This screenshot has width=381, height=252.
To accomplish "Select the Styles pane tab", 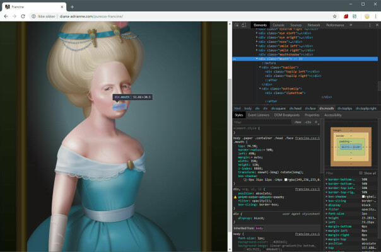I will 239,115.
